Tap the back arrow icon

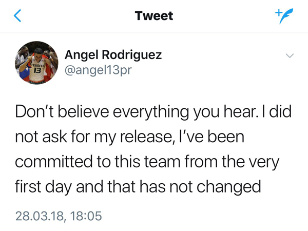click(x=17, y=16)
